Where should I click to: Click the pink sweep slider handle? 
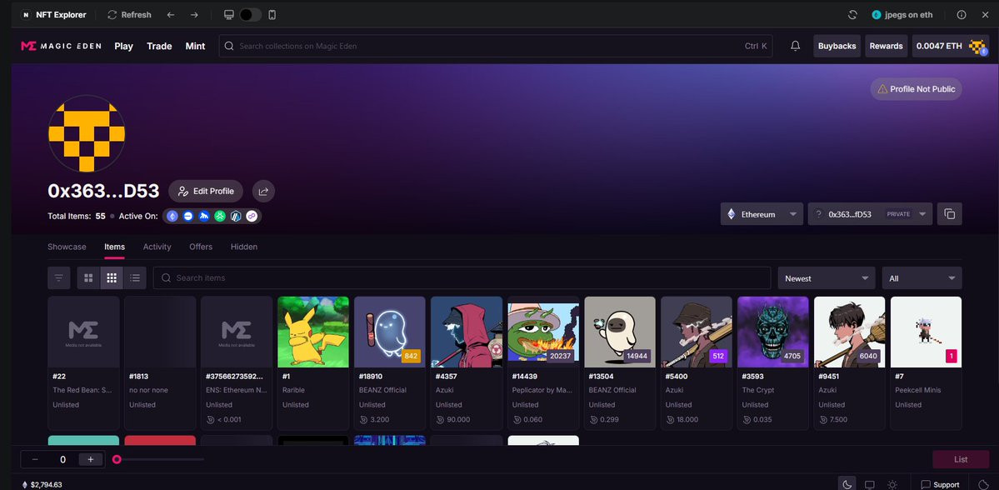117,459
